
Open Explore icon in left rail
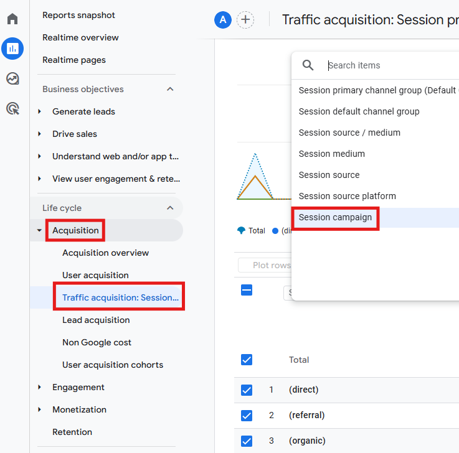click(12, 78)
